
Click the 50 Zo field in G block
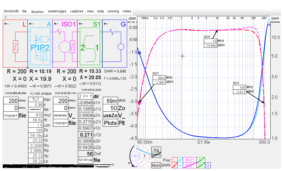point(110,108)
